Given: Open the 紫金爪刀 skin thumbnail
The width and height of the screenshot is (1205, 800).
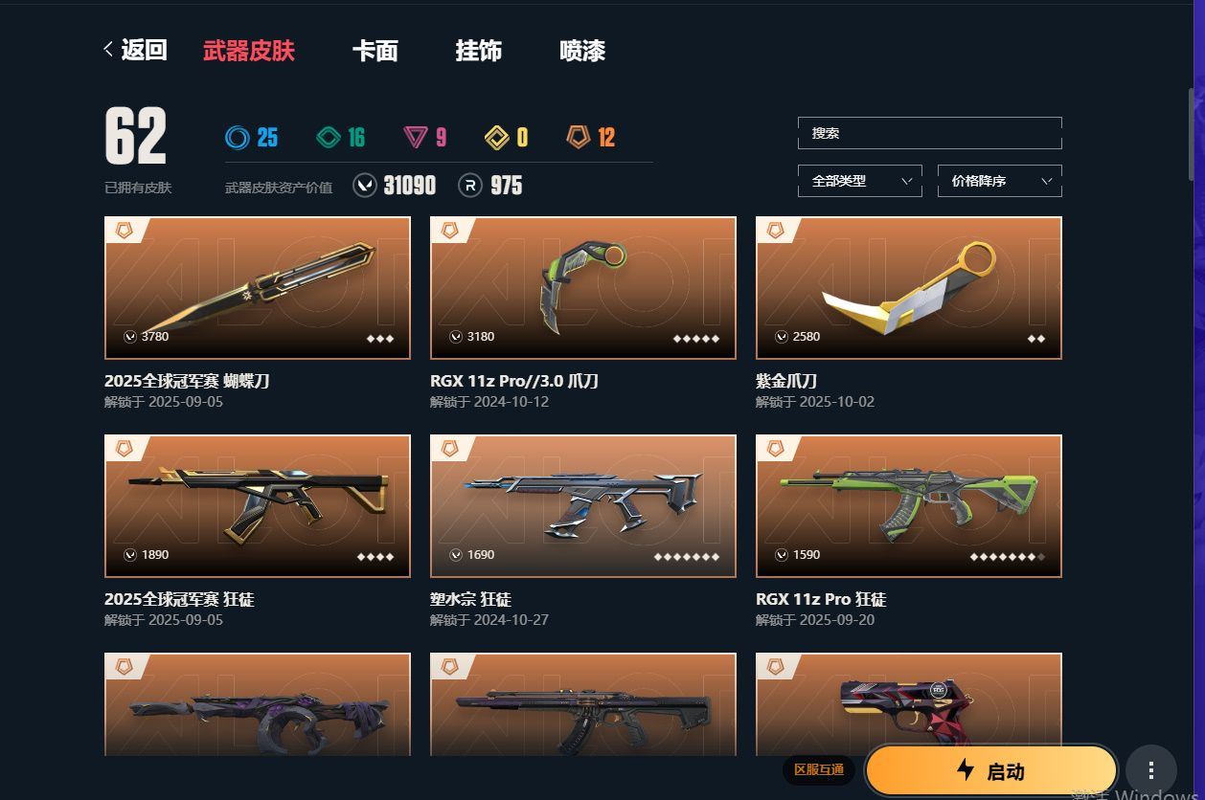Looking at the screenshot, I should click(x=909, y=288).
